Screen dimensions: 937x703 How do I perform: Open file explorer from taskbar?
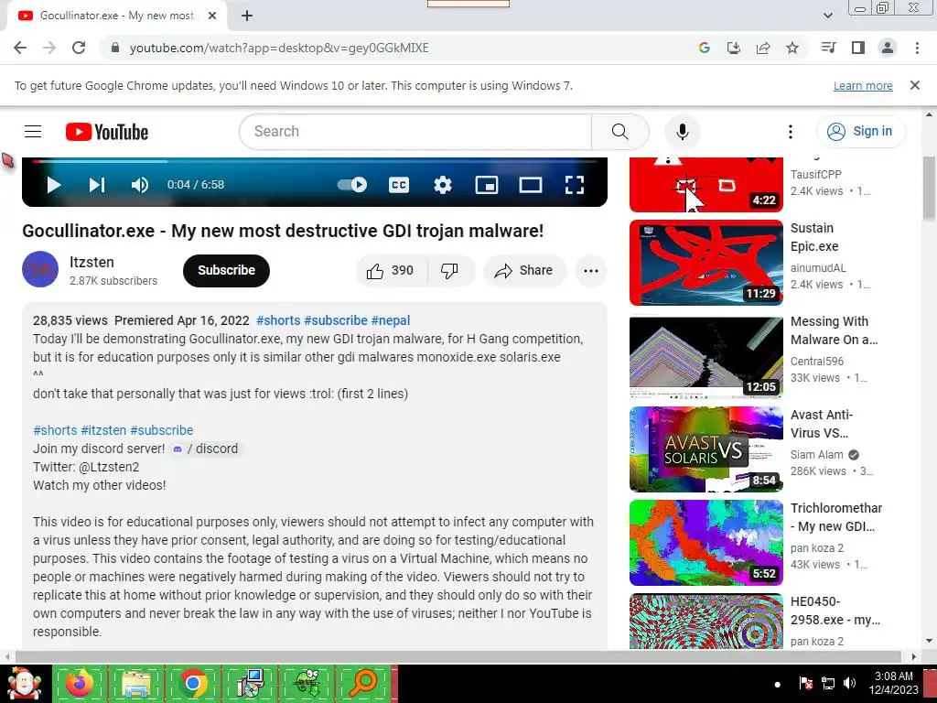135,683
